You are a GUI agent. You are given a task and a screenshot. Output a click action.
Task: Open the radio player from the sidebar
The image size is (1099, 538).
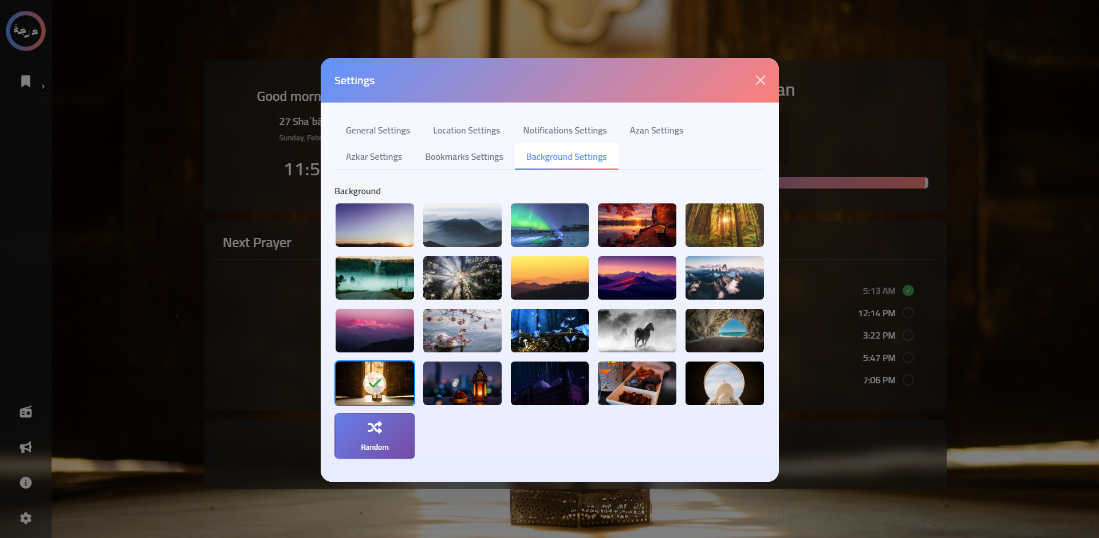tap(25, 411)
